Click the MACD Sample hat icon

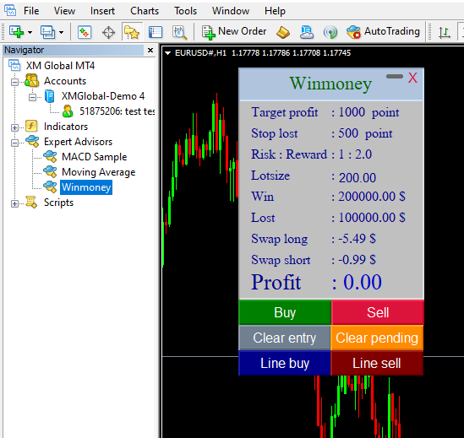tap(50, 156)
